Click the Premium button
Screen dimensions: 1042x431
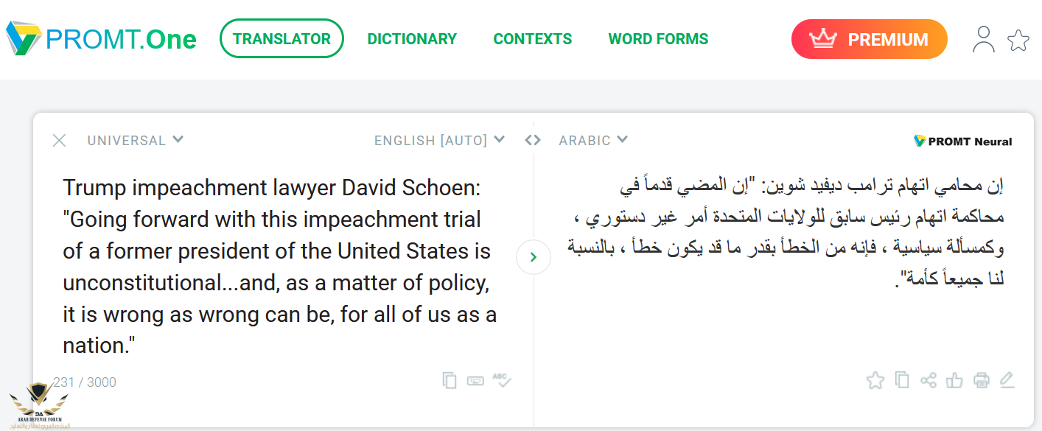coord(869,39)
